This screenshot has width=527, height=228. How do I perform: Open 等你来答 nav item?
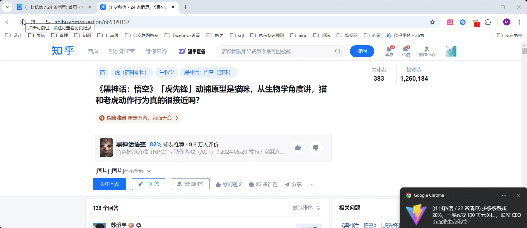point(156,51)
